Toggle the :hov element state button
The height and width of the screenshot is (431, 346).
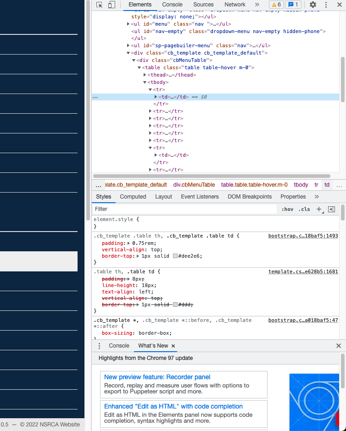[287, 209]
